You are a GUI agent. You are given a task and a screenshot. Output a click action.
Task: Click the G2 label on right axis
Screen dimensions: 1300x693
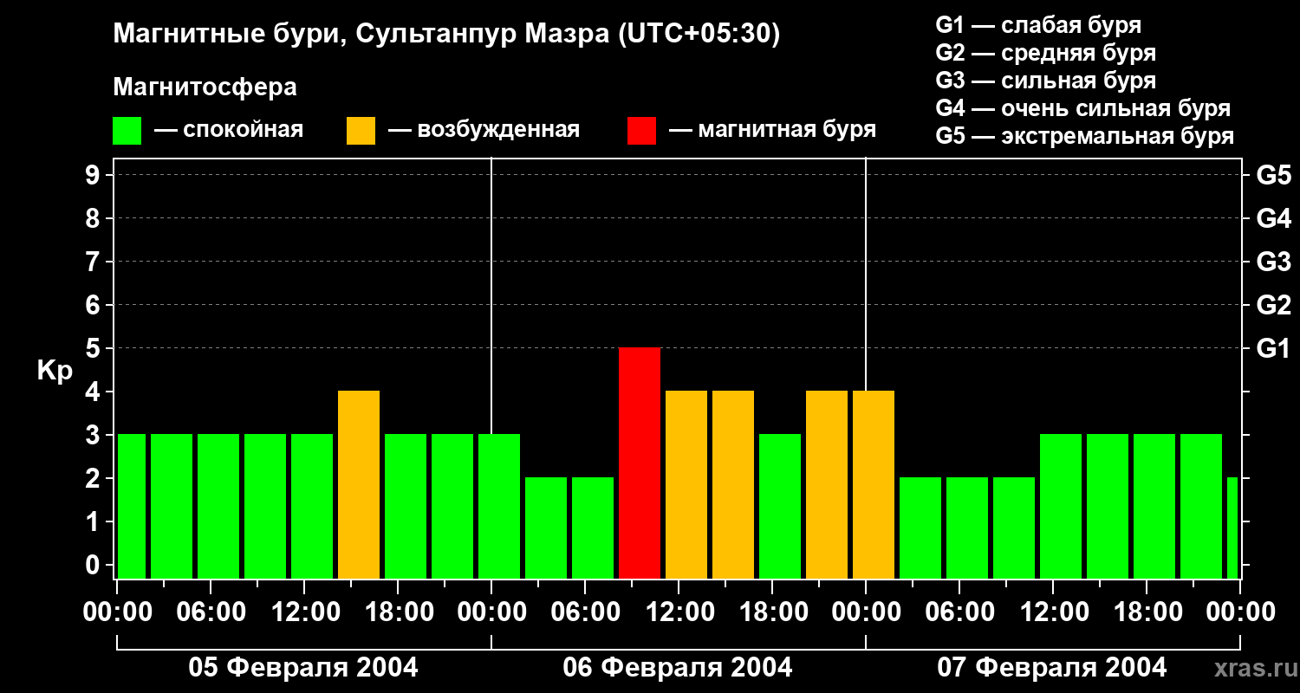click(1274, 306)
